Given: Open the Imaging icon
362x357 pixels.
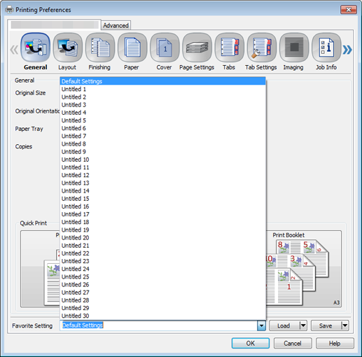Looking at the screenshot, I should (294, 48).
